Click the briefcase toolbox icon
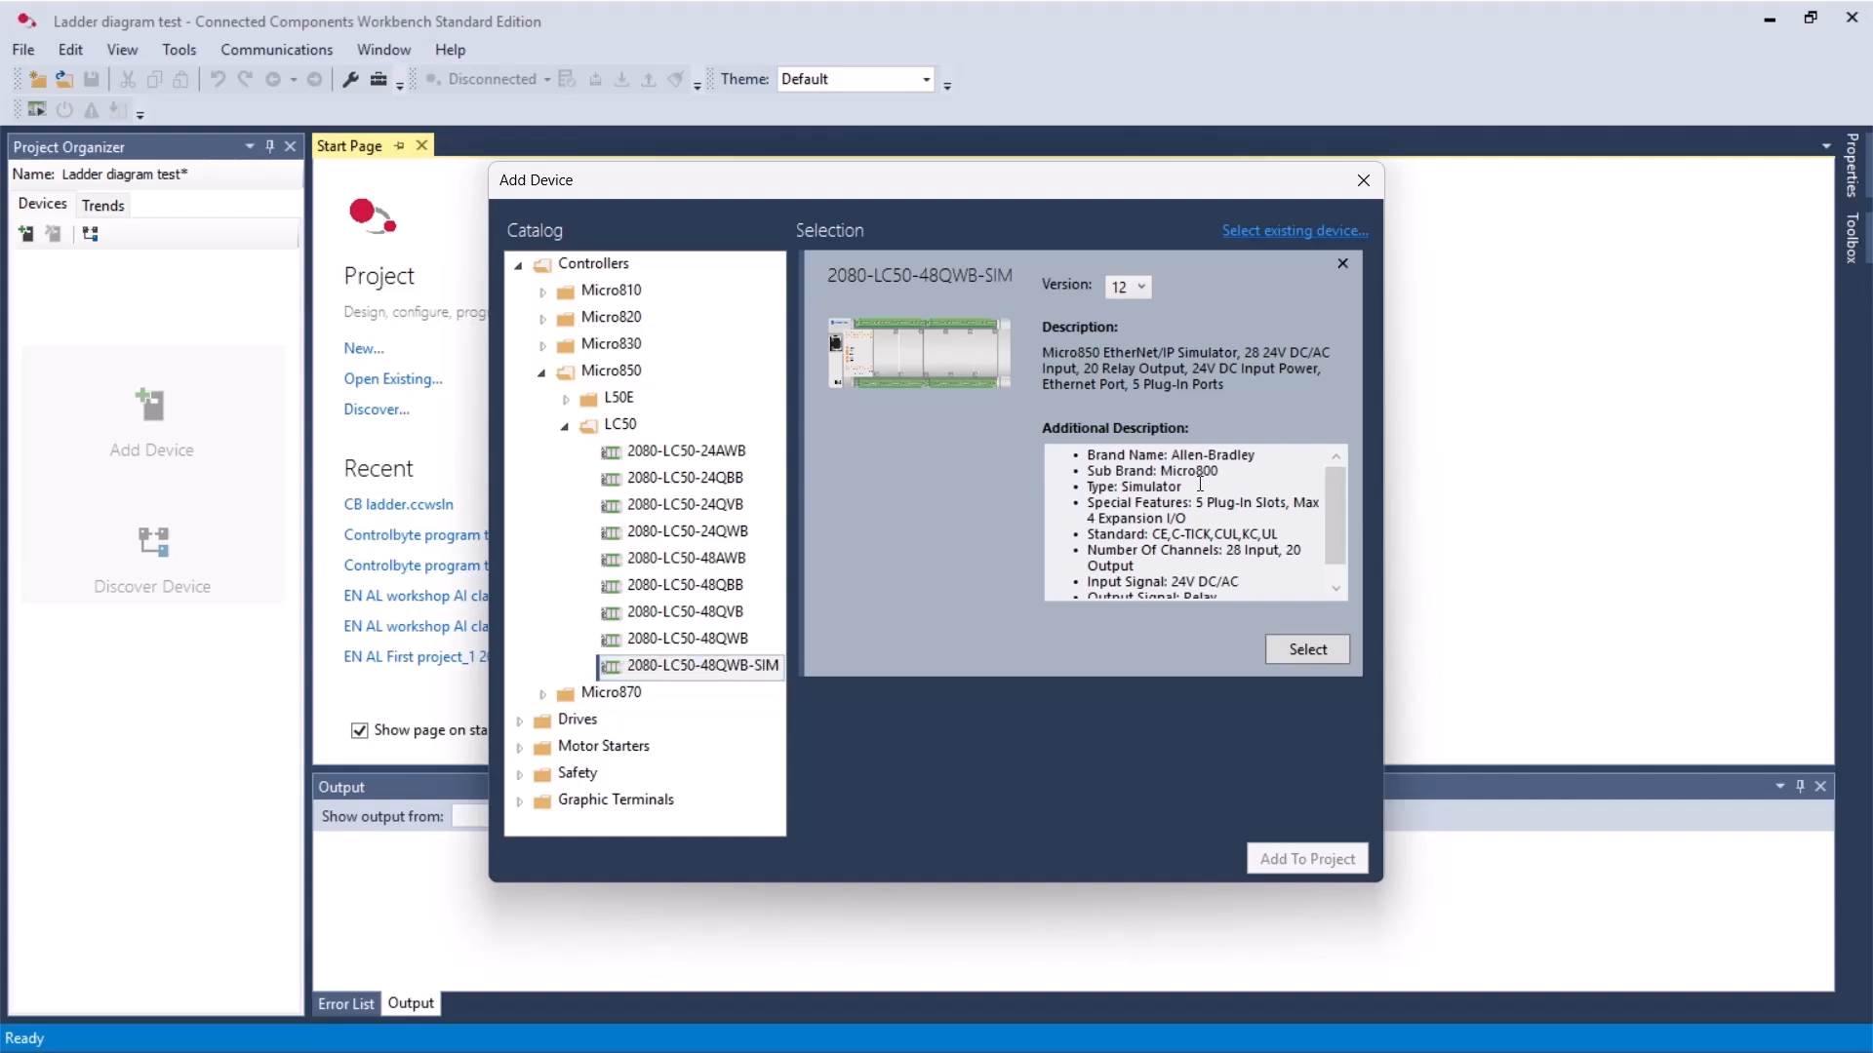This screenshot has width=1873, height=1053. click(x=379, y=79)
